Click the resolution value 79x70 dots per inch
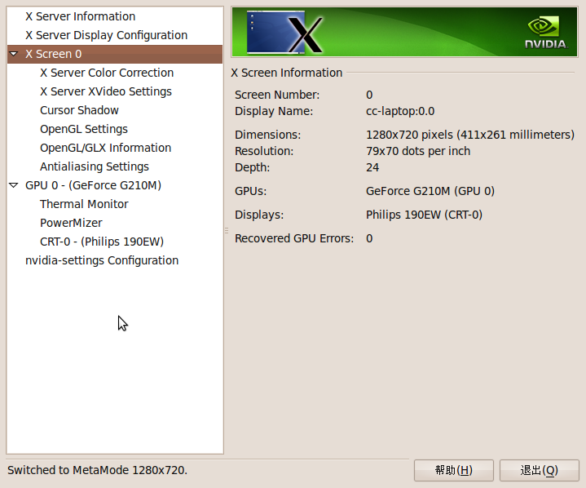The width and height of the screenshot is (586, 488). pyautogui.click(x=418, y=151)
